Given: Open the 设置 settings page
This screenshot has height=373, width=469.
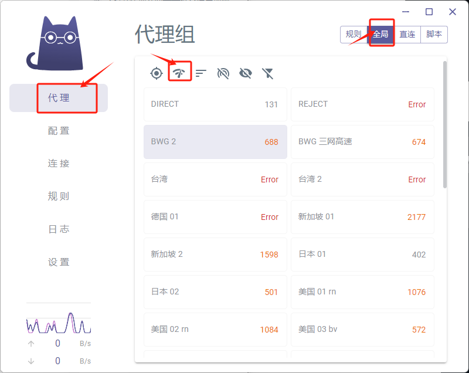Looking at the screenshot, I should (x=59, y=262).
